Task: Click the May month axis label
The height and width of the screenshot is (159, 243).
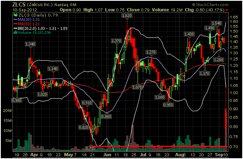Action: click(x=68, y=155)
